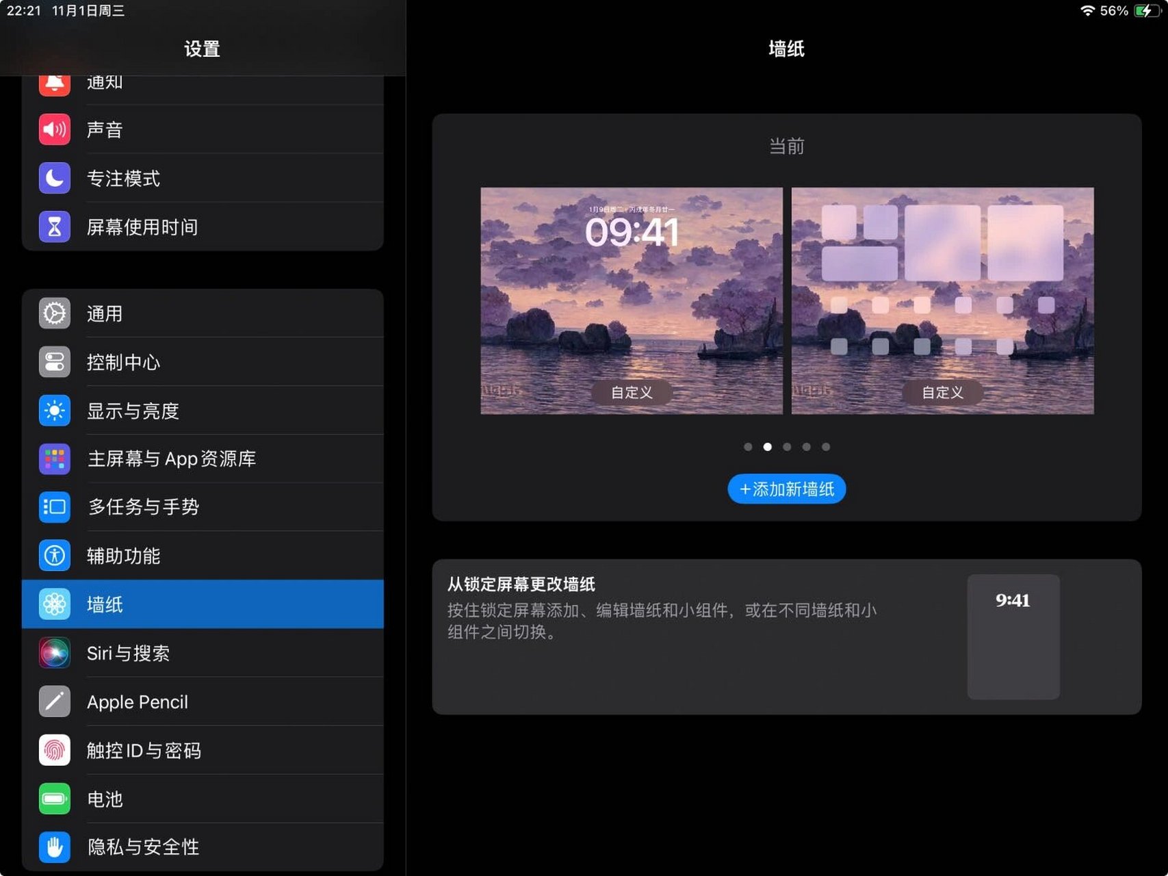
Task: Tap the red Notifications bell icon
Action: point(54,85)
